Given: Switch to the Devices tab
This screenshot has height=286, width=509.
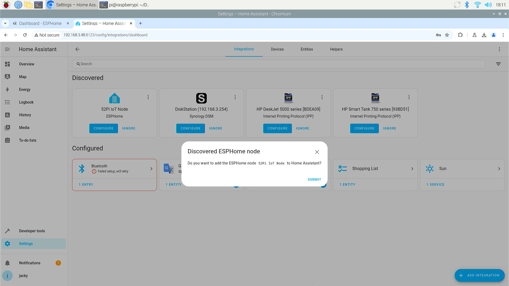Looking at the screenshot, I should [278, 49].
